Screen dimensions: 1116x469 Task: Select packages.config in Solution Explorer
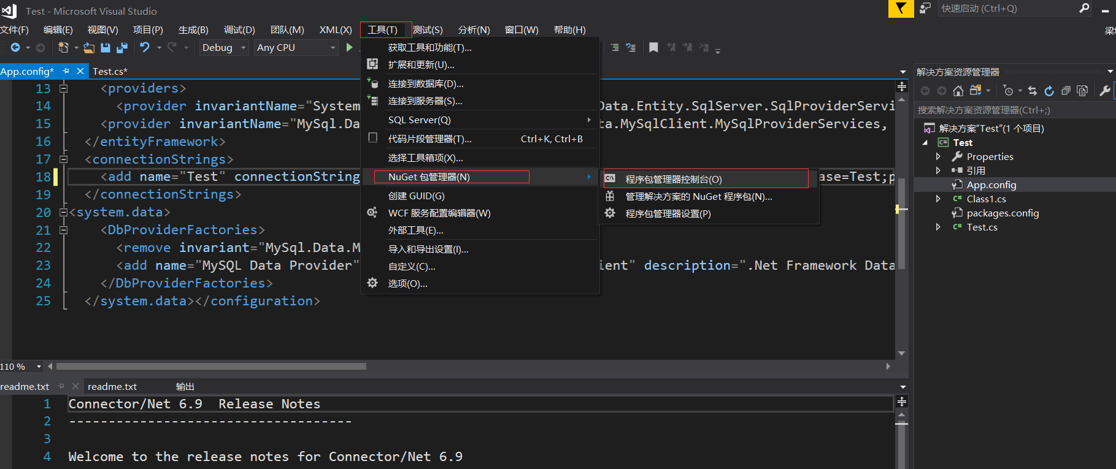pyautogui.click(x=1002, y=213)
